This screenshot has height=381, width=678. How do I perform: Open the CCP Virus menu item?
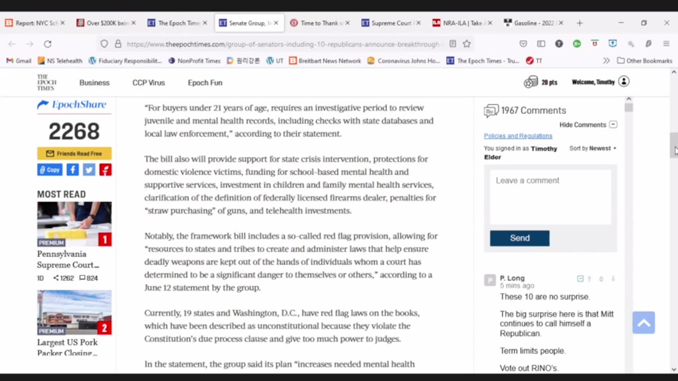point(148,83)
